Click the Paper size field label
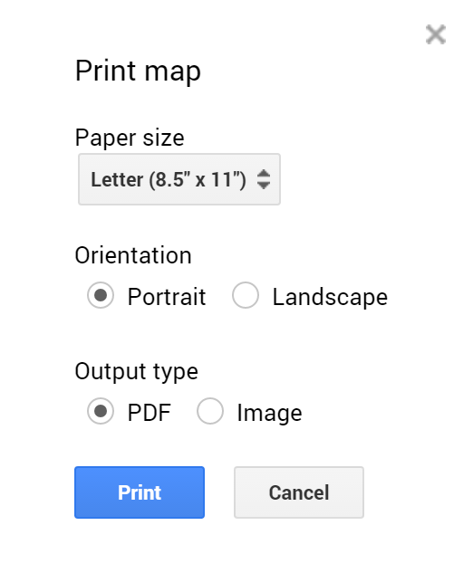The width and height of the screenshot is (473, 573). [x=130, y=138]
